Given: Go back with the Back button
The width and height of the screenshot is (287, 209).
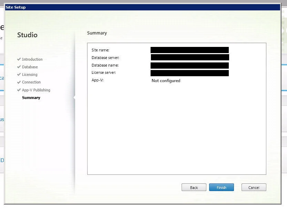Looking at the screenshot, I should [x=194, y=187].
